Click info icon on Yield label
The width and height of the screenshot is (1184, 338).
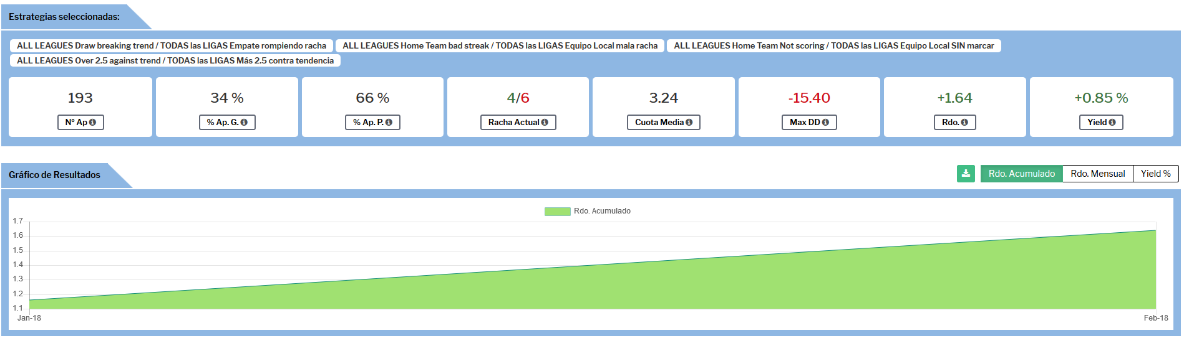[x=1112, y=123]
